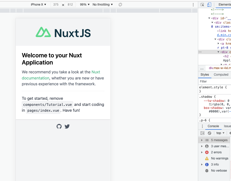Click the pages/index.vue code text
The height and width of the screenshot is (181, 231).
point(43,110)
